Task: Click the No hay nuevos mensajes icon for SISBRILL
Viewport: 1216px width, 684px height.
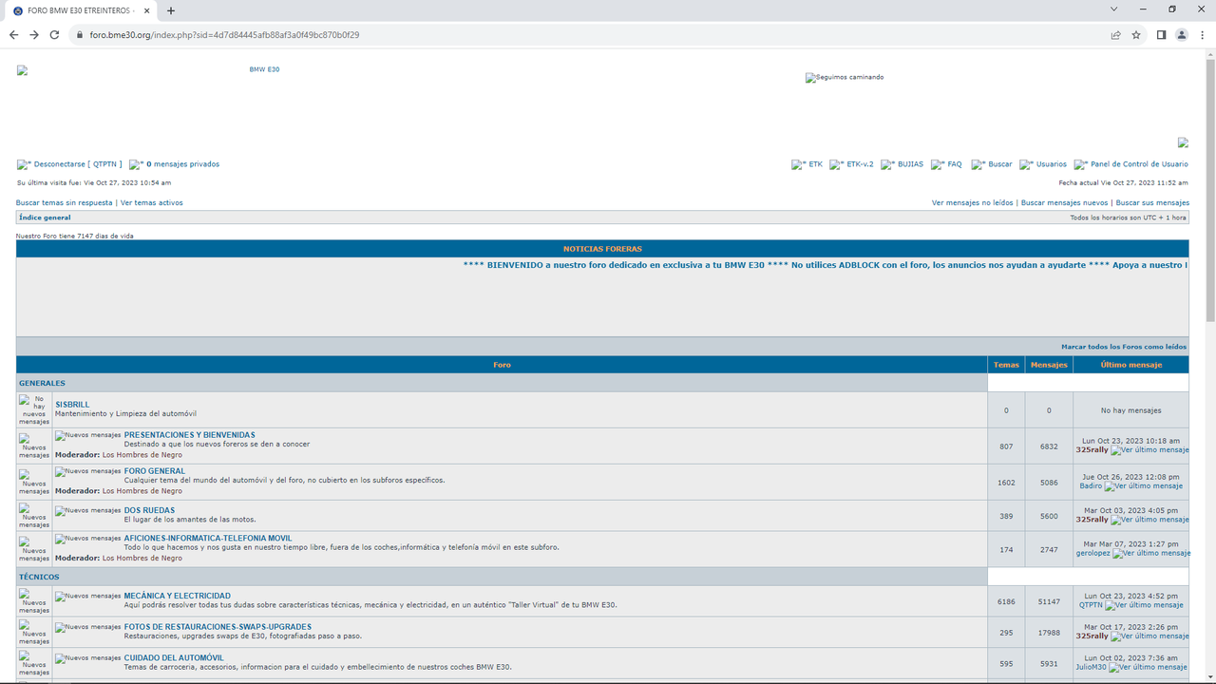Action: [x=34, y=409]
